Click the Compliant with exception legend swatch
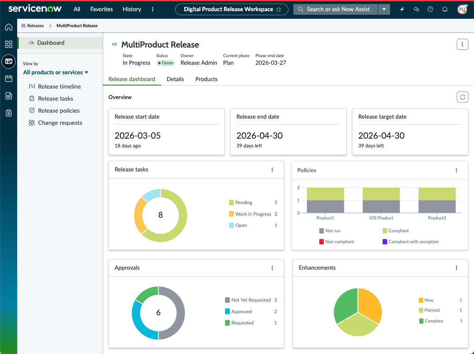This screenshot has width=474, height=354. click(x=385, y=242)
